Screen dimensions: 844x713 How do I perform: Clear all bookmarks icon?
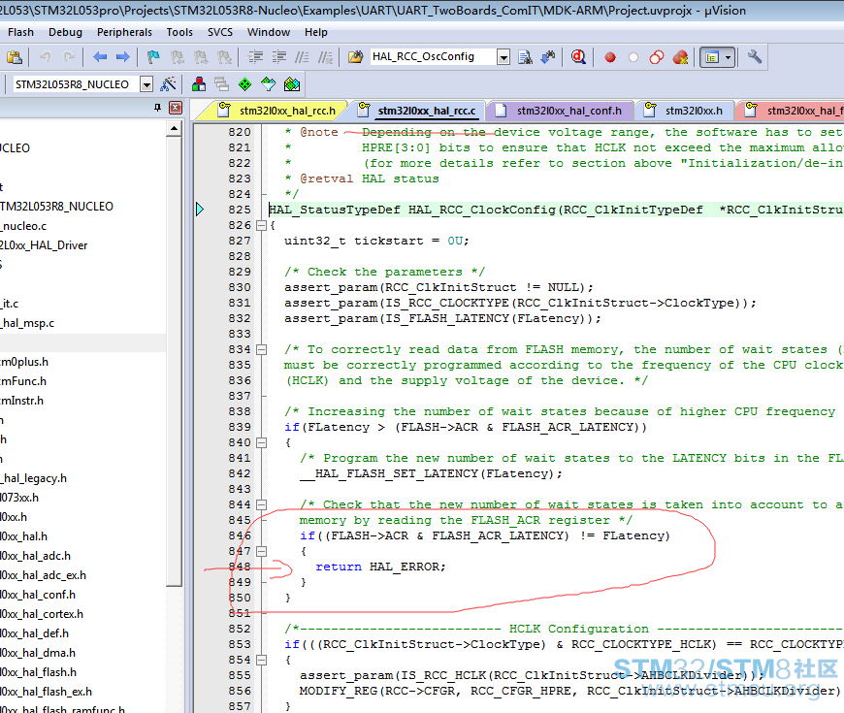tap(224, 57)
